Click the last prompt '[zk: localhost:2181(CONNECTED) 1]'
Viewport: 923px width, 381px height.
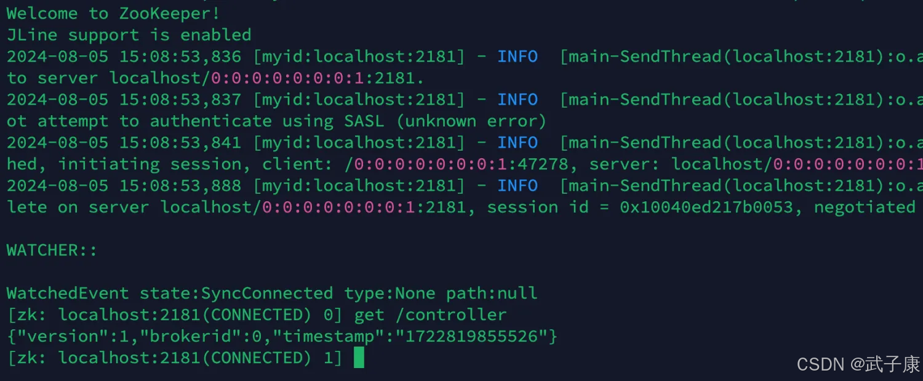point(175,358)
